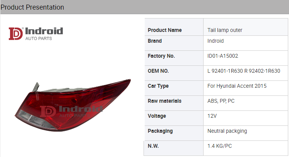The height and width of the screenshot is (157, 289).
Task: Select the Car Type label
Action: tap(158, 86)
